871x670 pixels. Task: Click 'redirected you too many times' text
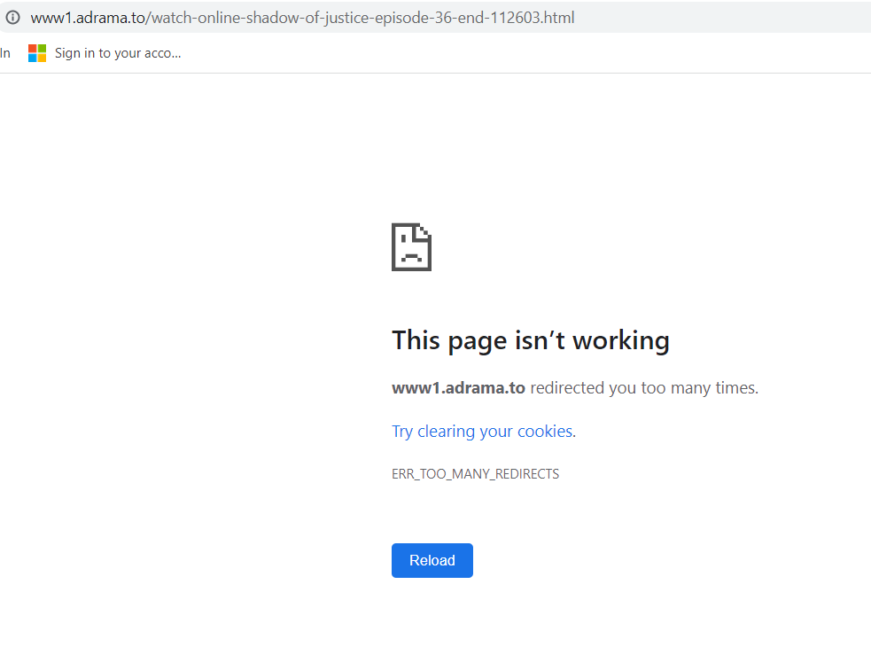[x=643, y=388]
